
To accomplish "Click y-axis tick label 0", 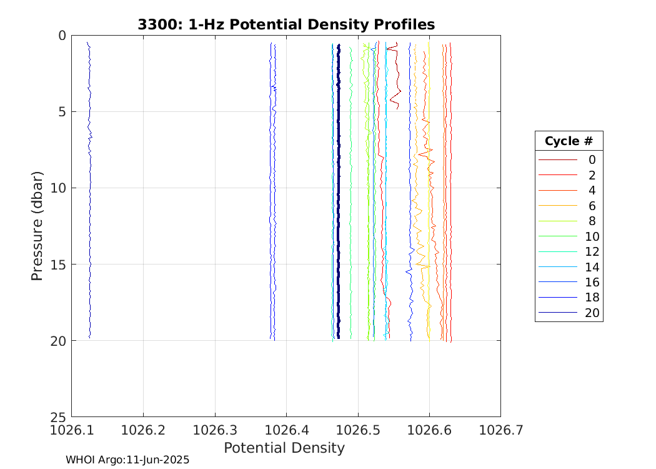I will [x=62, y=36].
